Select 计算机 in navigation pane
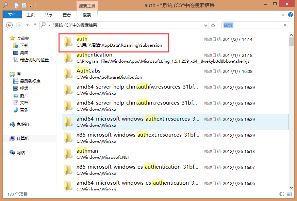 (30, 138)
